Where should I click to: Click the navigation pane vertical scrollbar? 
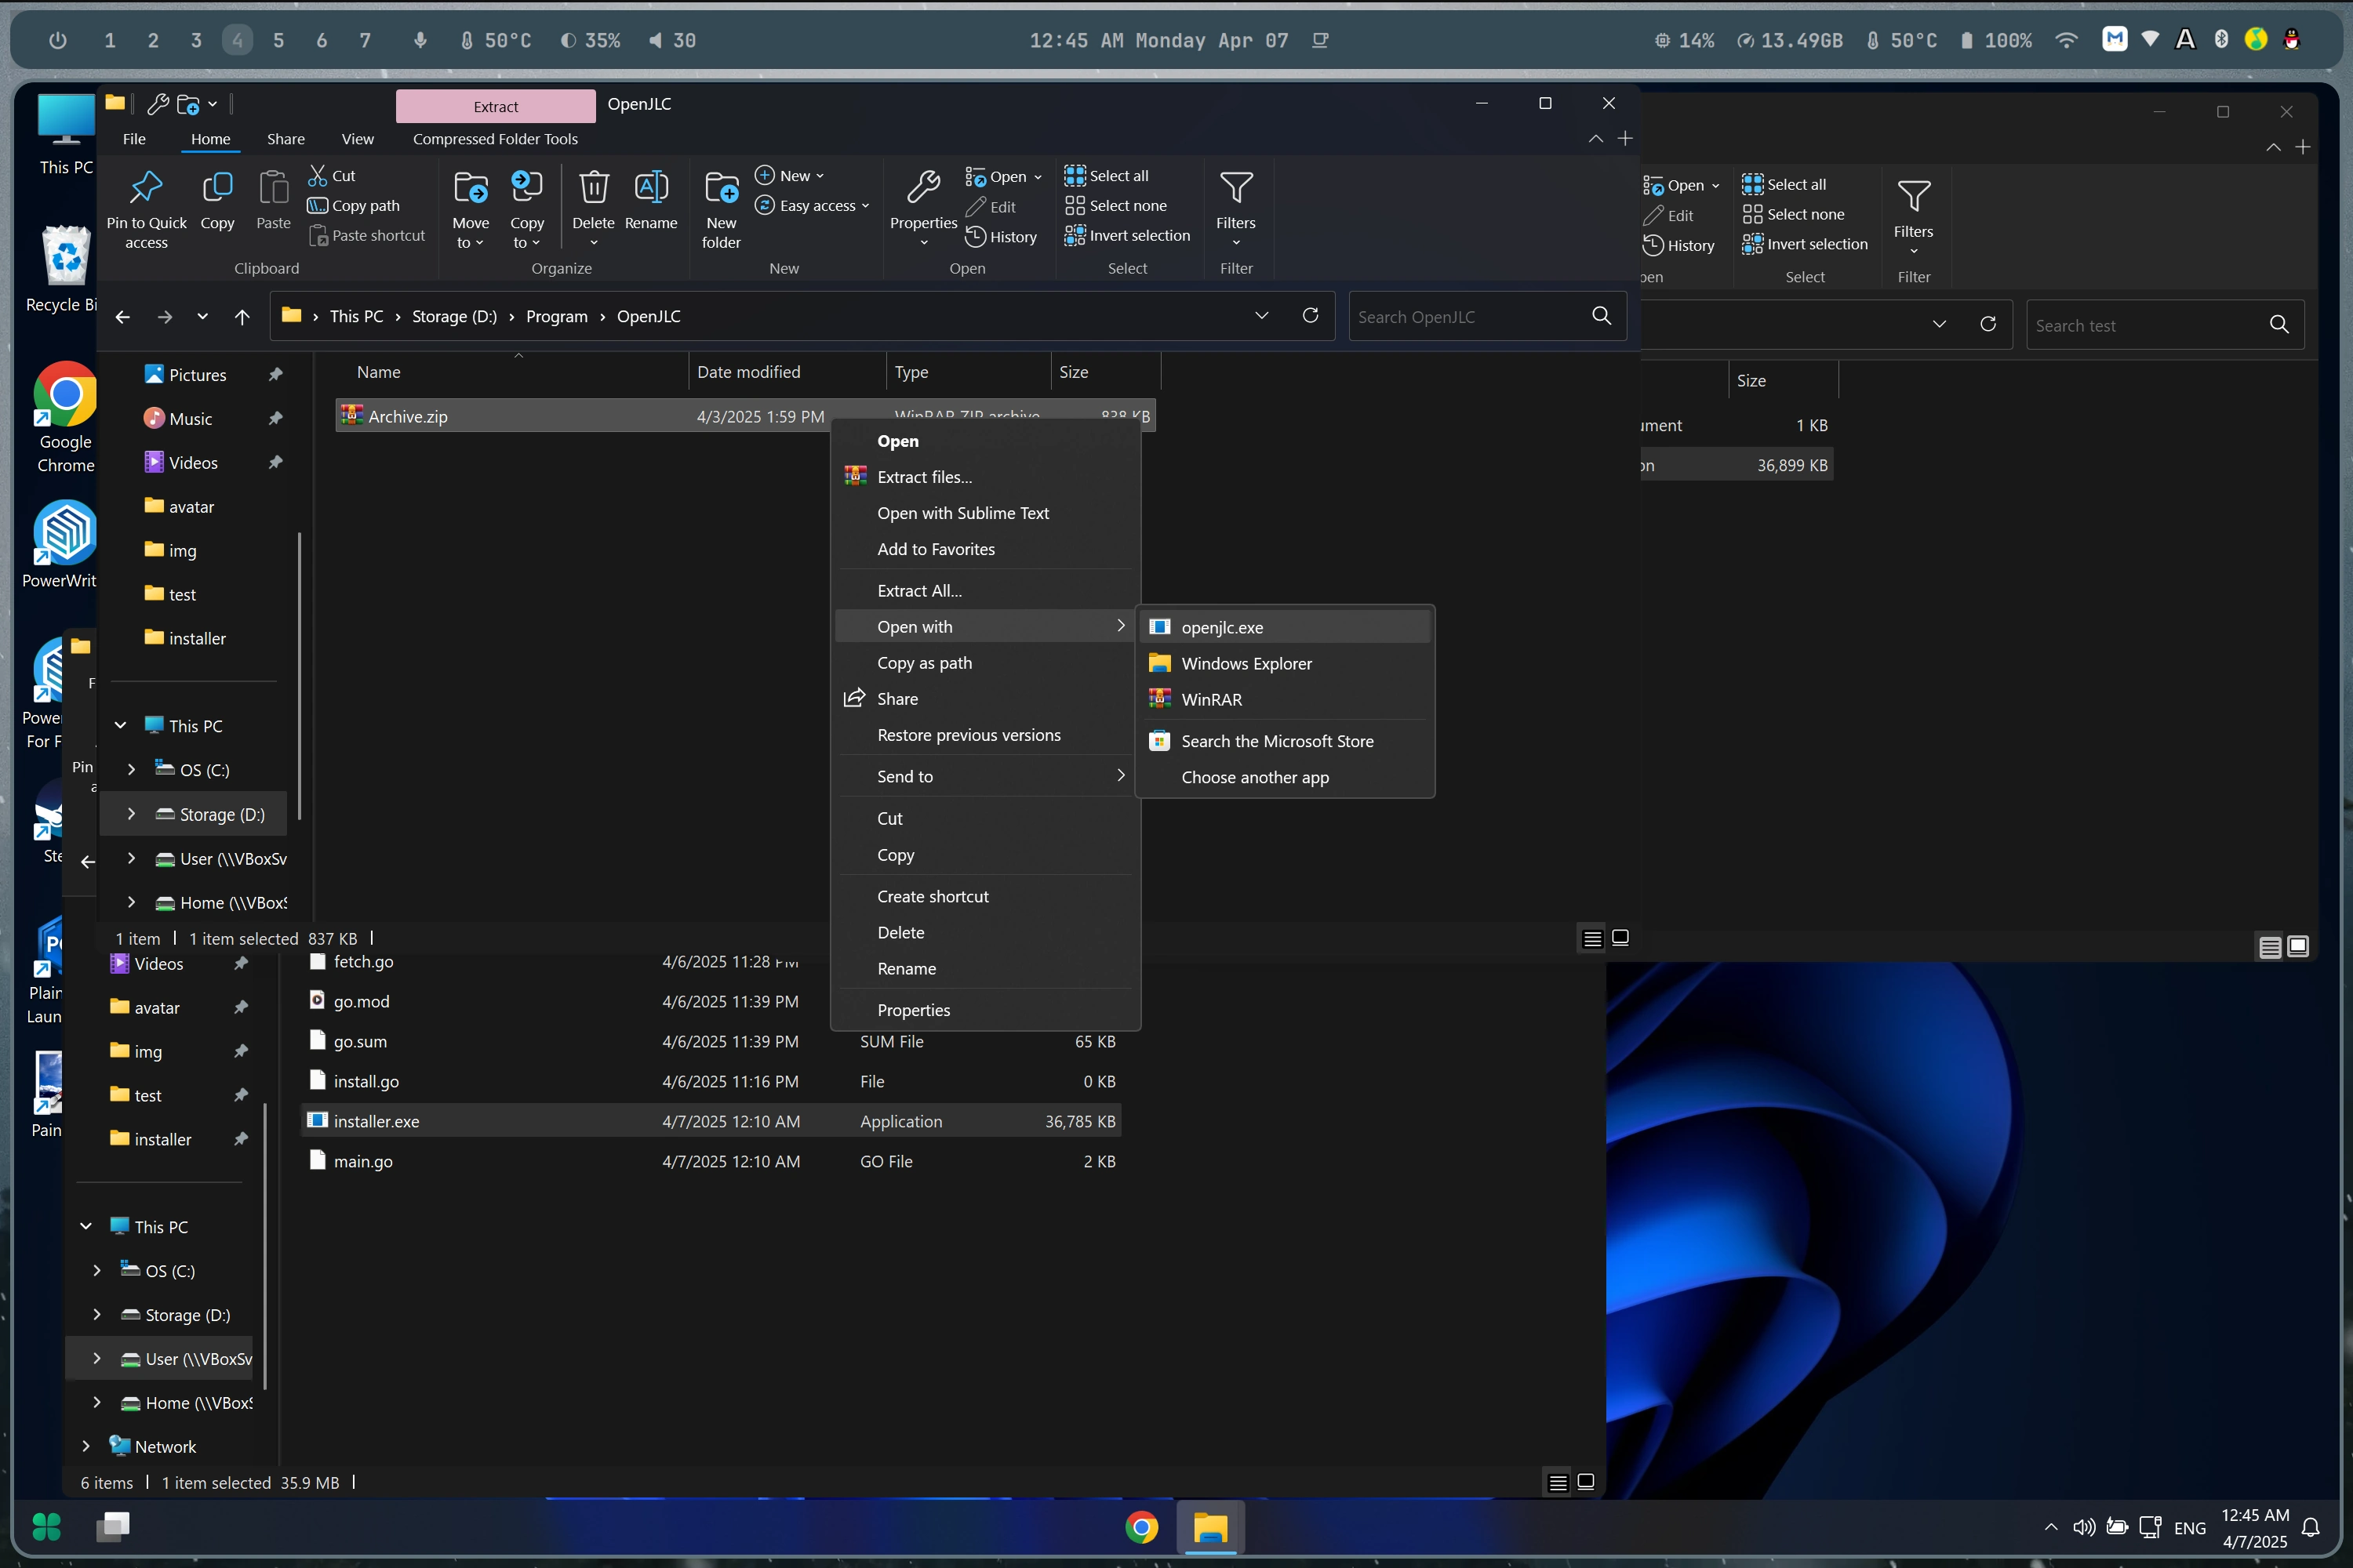click(x=299, y=676)
